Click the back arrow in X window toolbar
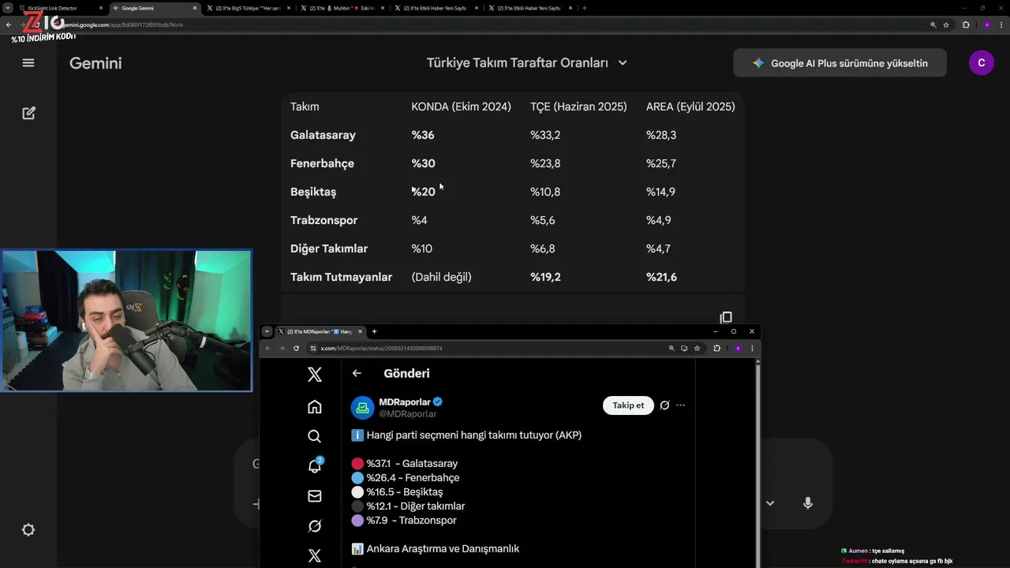The image size is (1010, 568). [267, 348]
